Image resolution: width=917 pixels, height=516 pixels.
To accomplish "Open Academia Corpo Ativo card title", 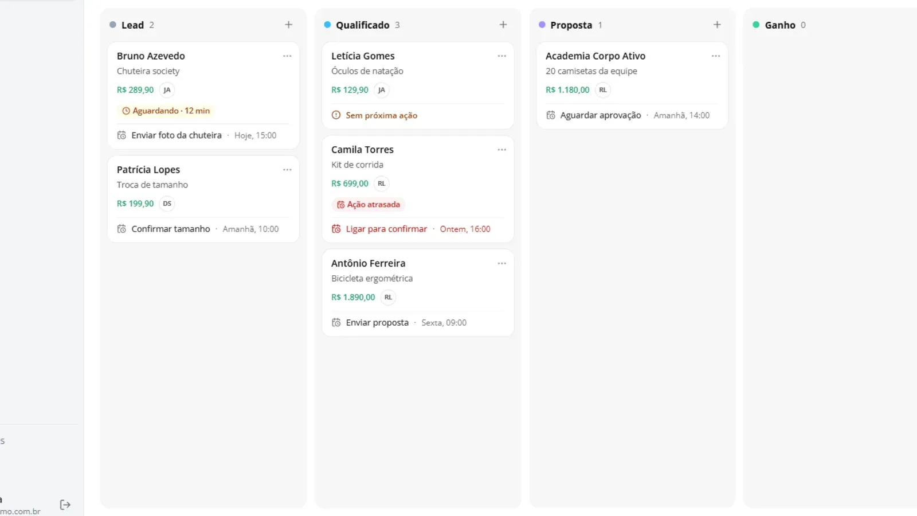I will point(595,56).
